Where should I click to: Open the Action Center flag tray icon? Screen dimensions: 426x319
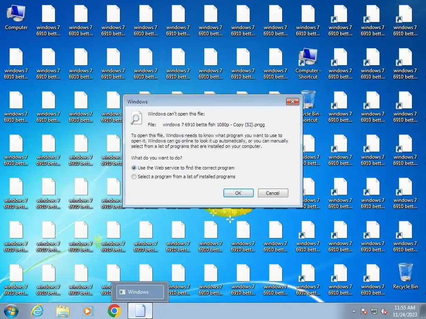tap(364, 311)
